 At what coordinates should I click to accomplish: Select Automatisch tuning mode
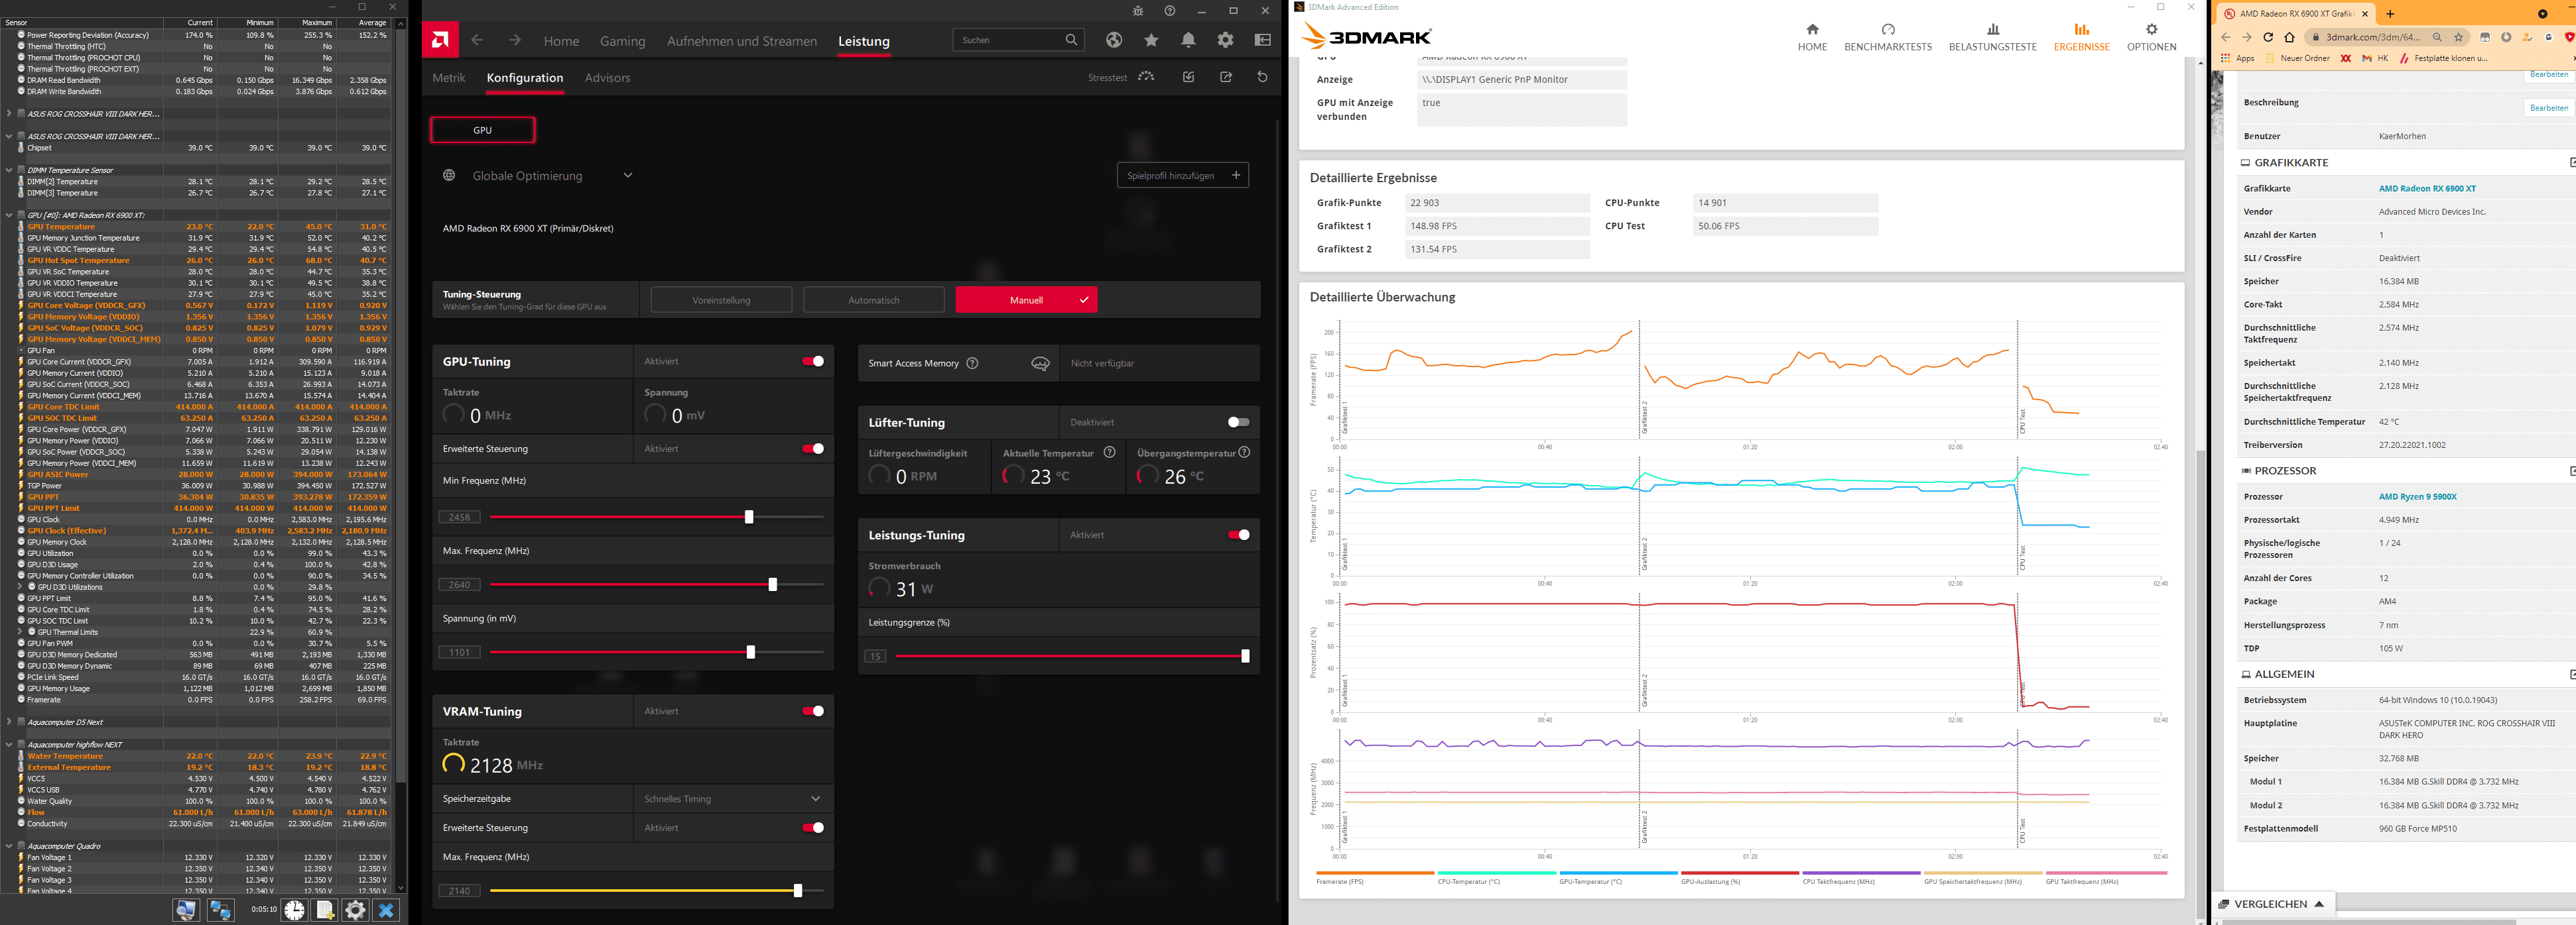[x=873, y=299]
